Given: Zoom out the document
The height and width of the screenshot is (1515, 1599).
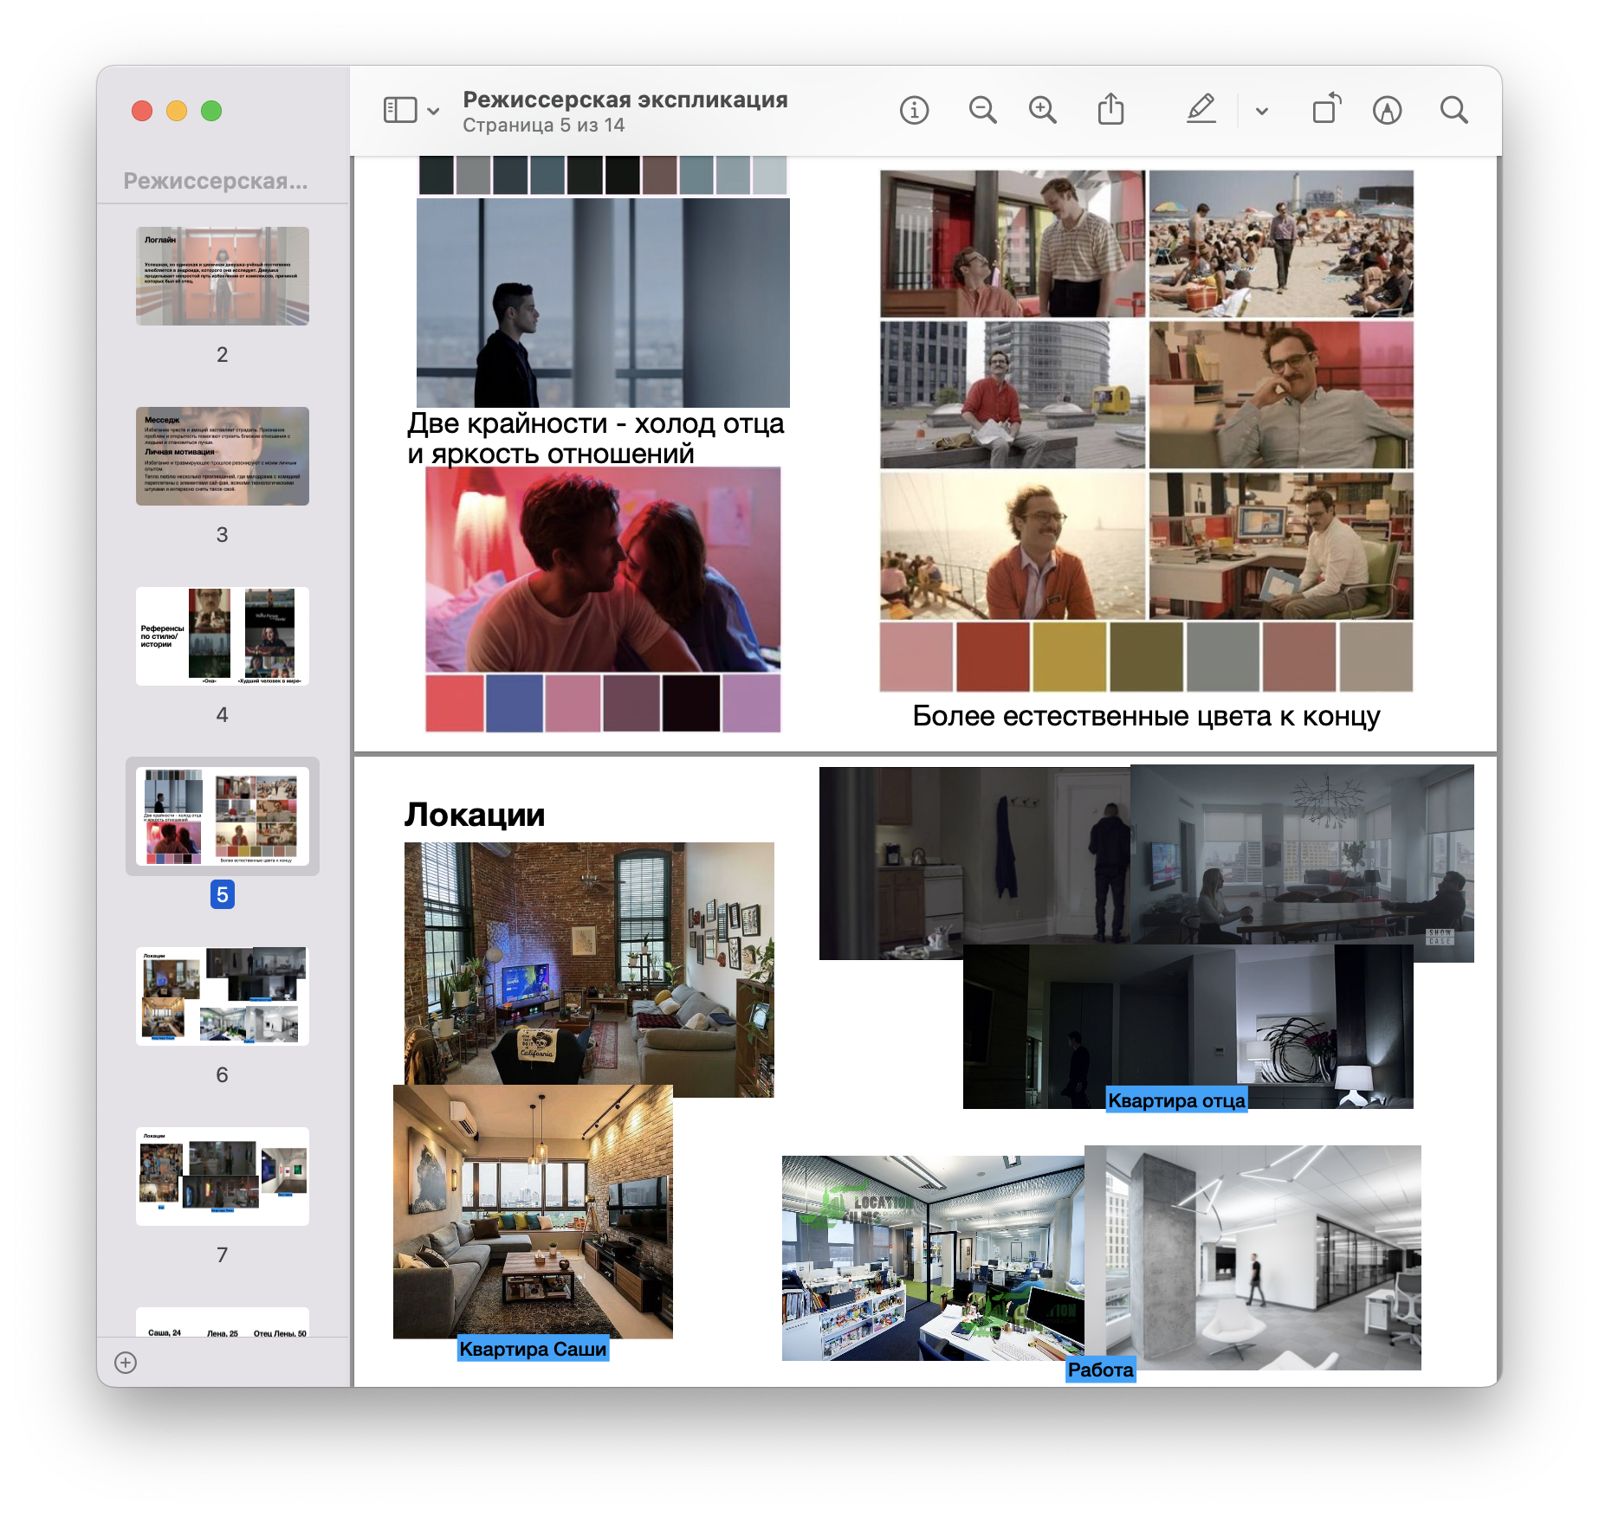Looking at the screenshot, I should [x=982, y=110].
